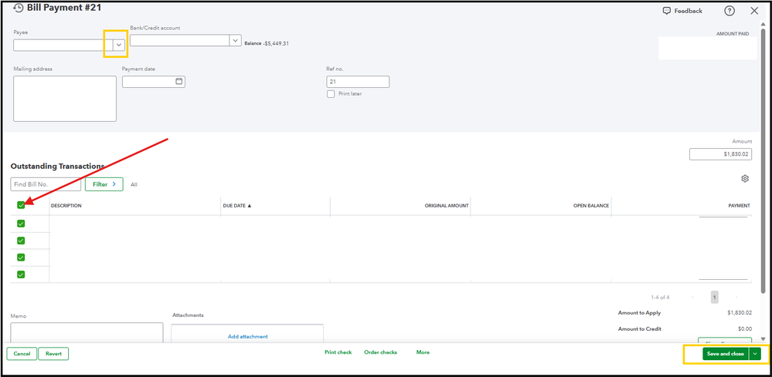Click the Save and close button

point(725,354)
